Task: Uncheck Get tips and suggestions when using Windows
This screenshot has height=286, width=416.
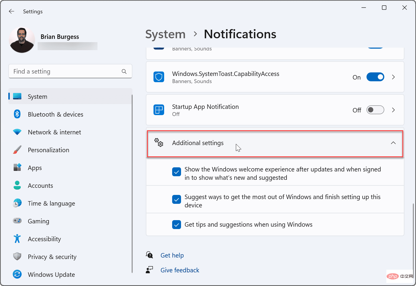Action: click(x=177, y=225)
